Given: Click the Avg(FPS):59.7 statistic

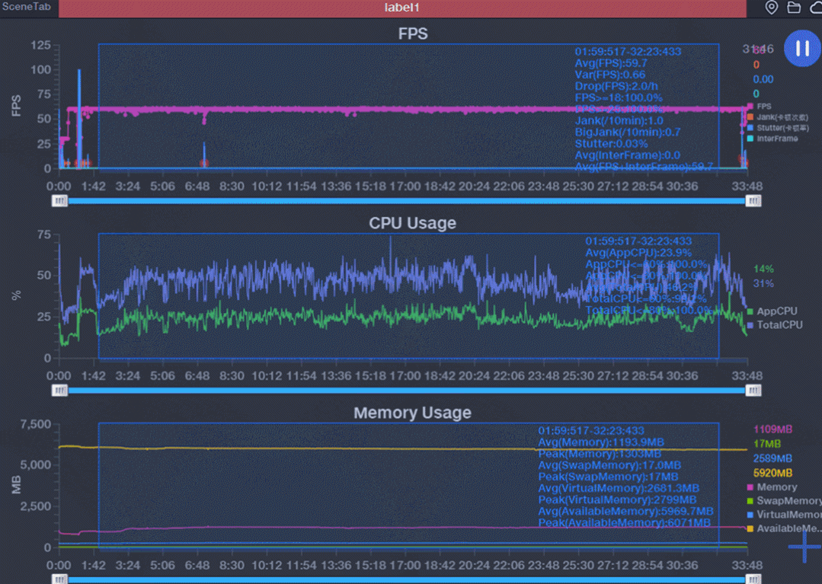Looking at the screenshot, I should [611, 63].
